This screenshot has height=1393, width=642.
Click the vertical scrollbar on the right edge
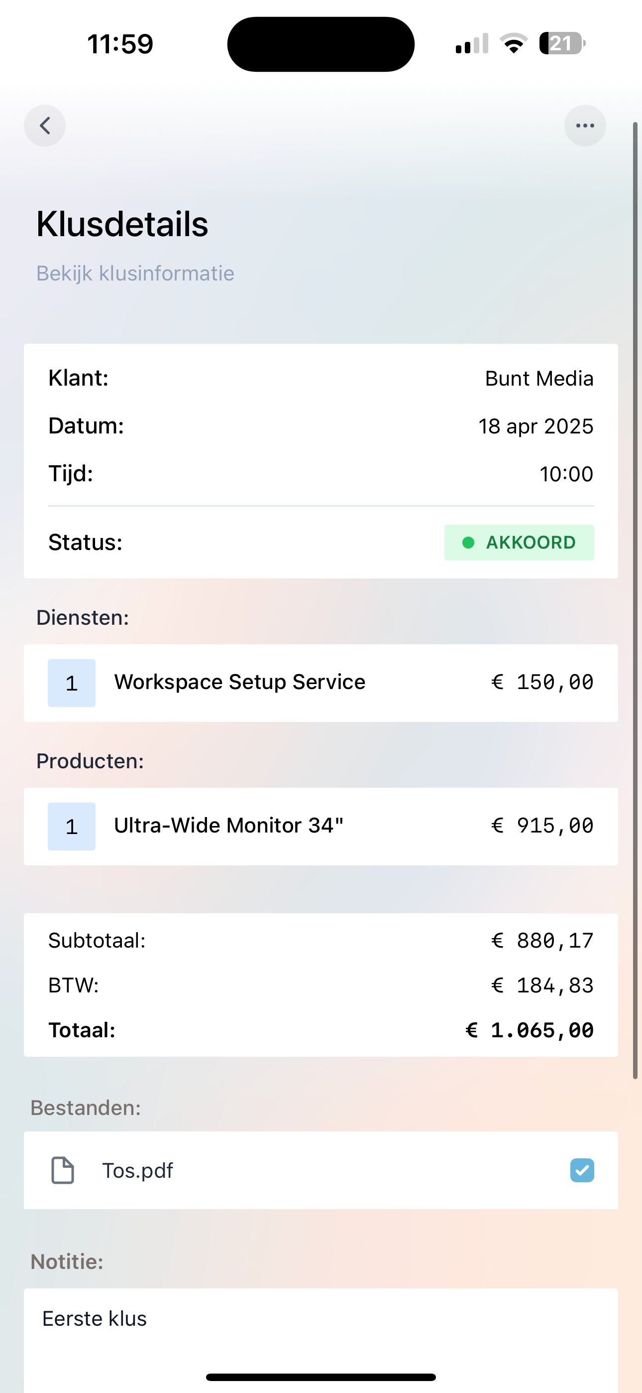(x=636, y=600)
